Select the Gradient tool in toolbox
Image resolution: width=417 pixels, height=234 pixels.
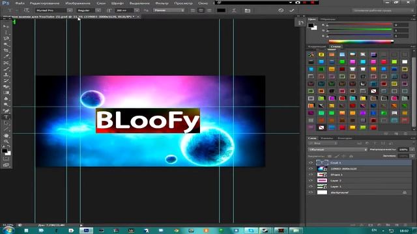tap(6, 93)
